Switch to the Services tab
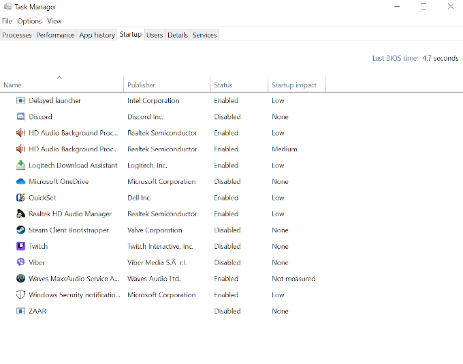Image resolution: width=463 pixels, height=364 pixels. point(204,35)
